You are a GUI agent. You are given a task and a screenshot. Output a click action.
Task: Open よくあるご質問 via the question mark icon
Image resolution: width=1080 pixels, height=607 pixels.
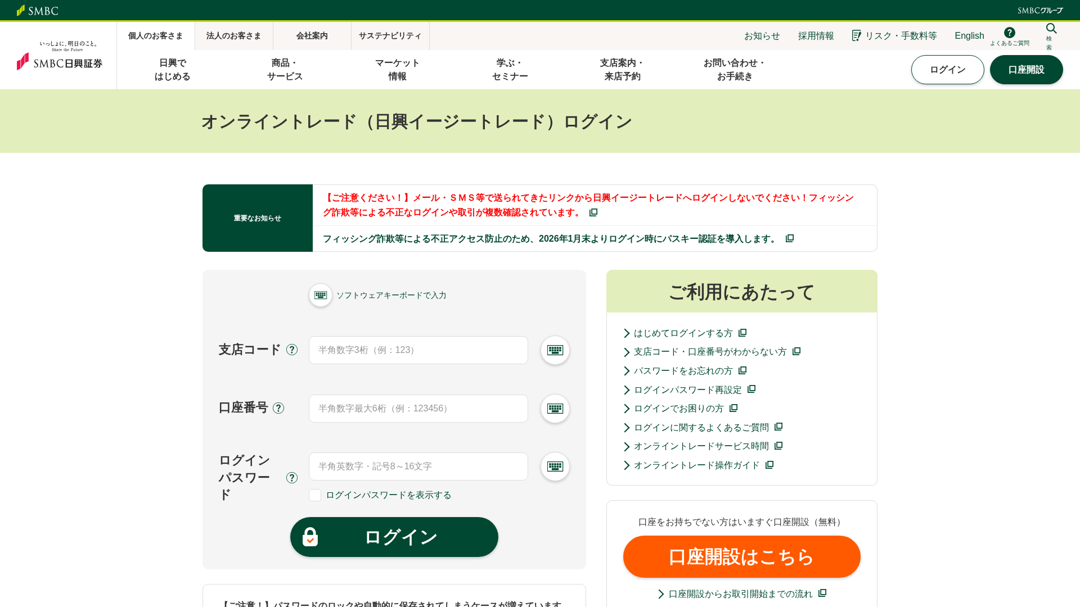point(1010,32)
